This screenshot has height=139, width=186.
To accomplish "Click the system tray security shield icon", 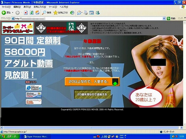I will (177, 137).
